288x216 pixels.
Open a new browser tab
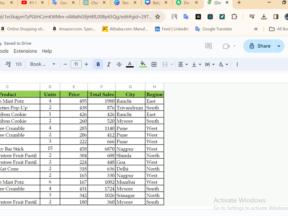click(239, 3)
